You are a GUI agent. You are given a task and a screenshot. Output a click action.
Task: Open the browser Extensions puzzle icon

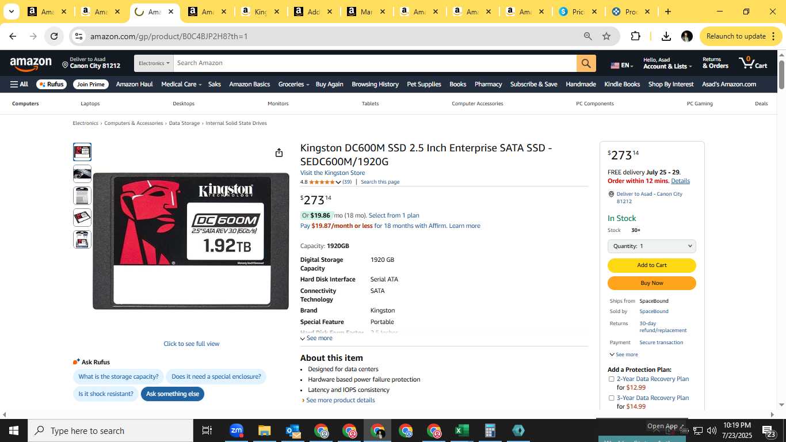pos(635,36)
